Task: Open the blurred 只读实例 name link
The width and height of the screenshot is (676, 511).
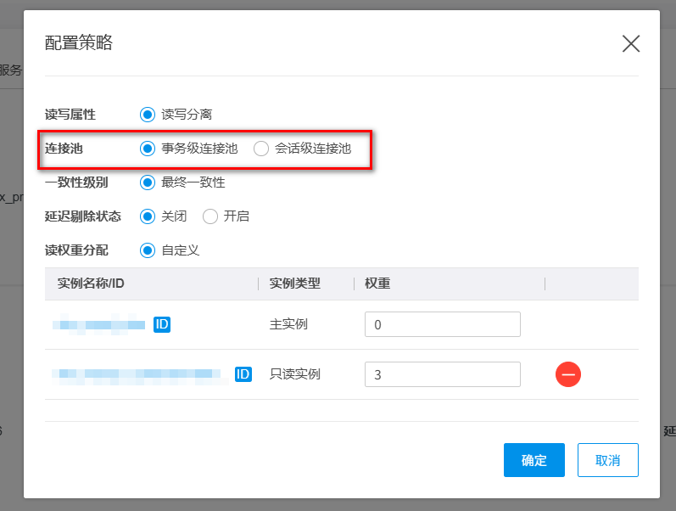Action: 136,374
